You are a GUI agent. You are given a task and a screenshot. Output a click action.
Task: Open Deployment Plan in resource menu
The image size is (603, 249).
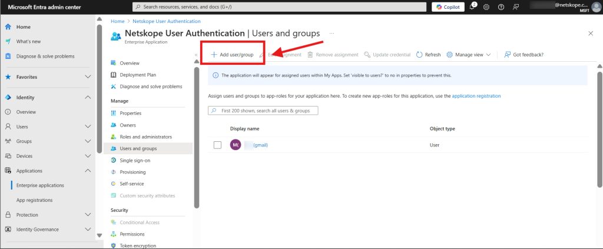tap(138, 75)
